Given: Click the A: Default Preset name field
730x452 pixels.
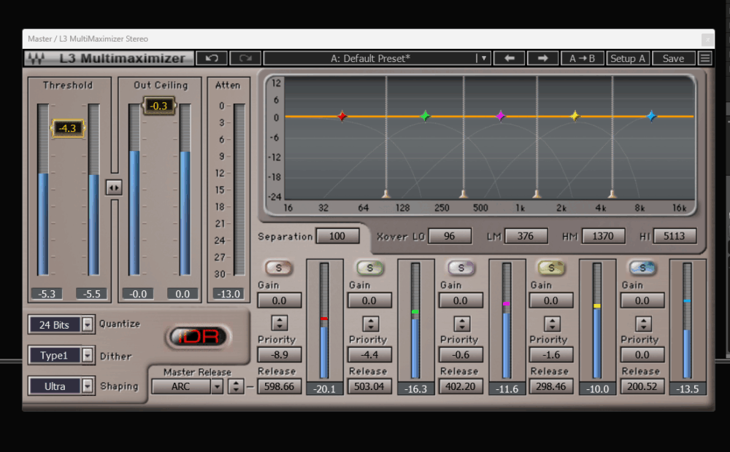Looking at the screenshot, I should click(x=370, y=58).
